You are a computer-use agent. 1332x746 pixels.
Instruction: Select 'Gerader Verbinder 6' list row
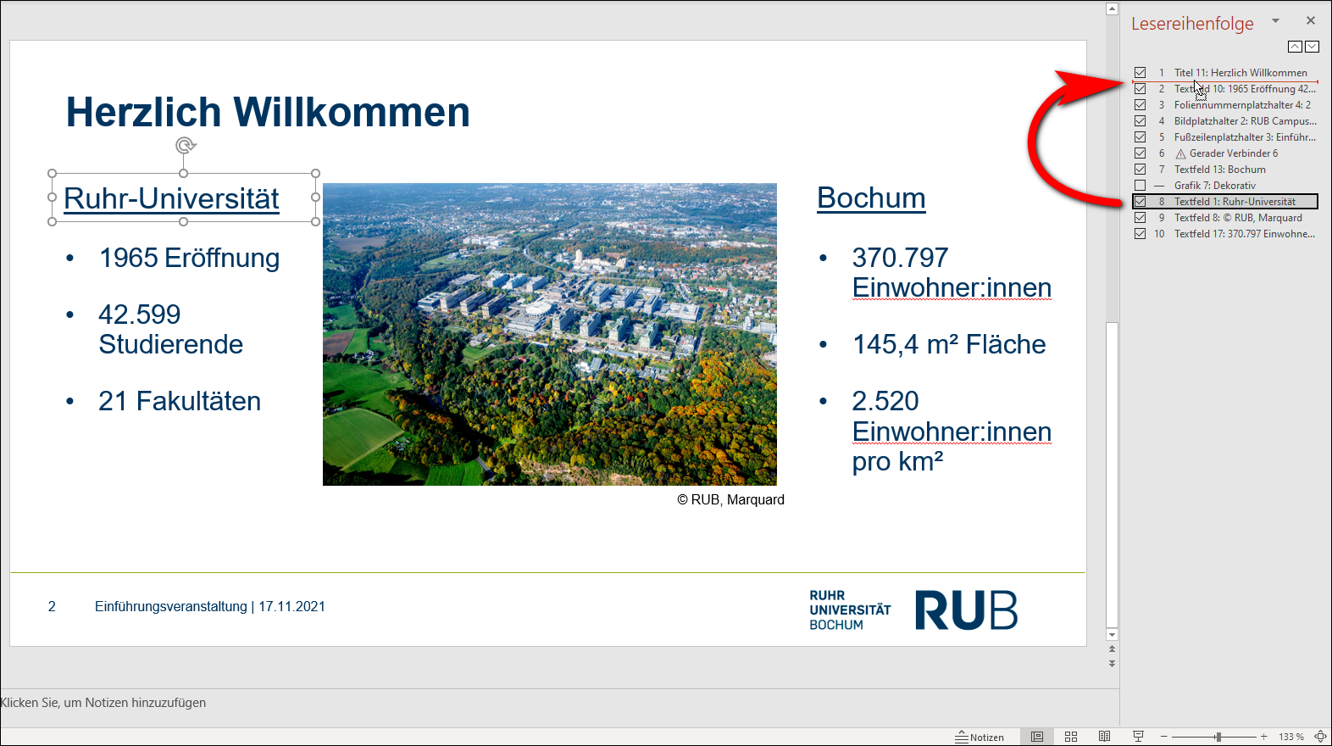point(1225,153)
